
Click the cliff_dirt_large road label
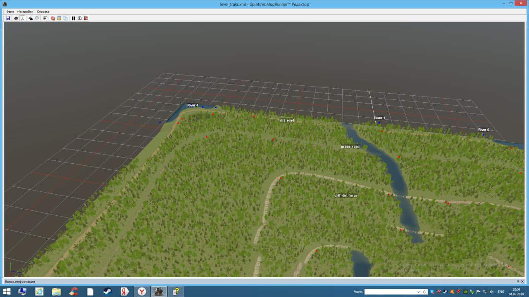(346, 196)
